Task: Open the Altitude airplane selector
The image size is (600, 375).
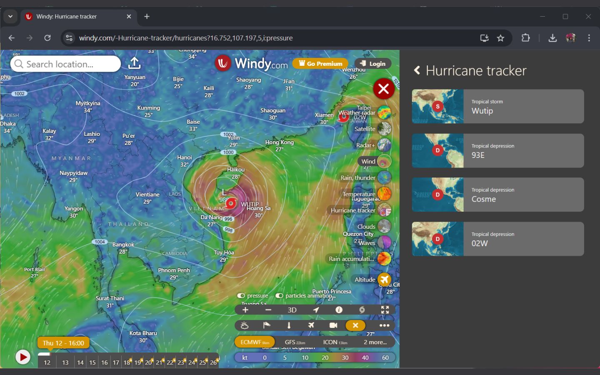Action: click(x=384, y=280)
